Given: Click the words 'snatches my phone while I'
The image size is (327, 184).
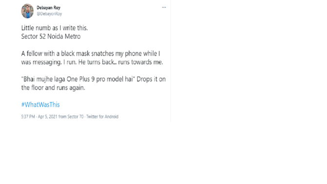Looking at the screenshot, I should (x=126, y=54).
